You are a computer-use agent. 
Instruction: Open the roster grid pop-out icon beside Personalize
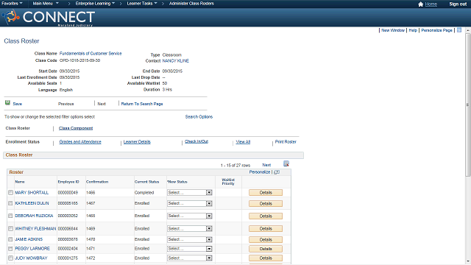pyautogui.click(x=277, y=172)
